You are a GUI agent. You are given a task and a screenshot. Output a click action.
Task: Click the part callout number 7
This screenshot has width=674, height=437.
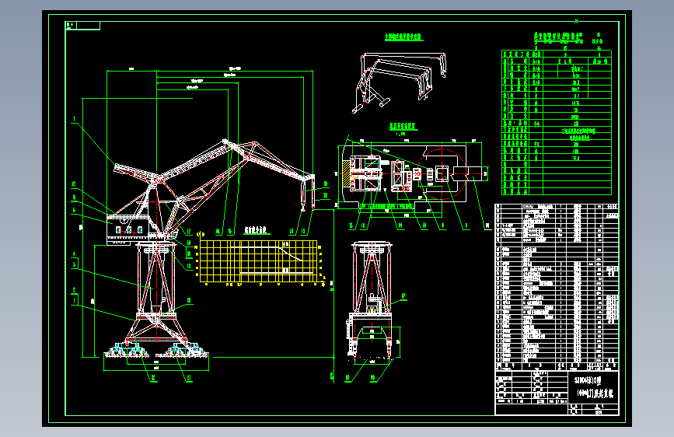coord(74,120)
